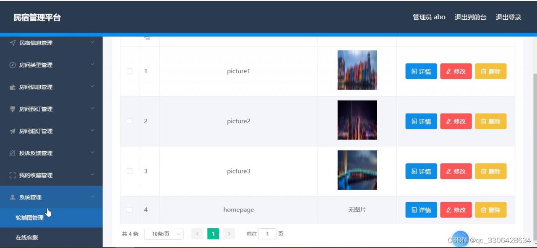Click the 民宿管理平台 title
This screenshot has width=537, height=248.
tap(37, 18)
